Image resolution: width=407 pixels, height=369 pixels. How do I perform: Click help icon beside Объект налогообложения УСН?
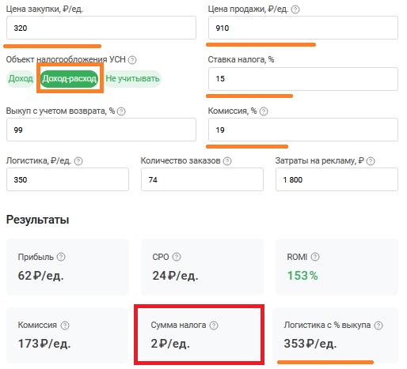point(132,60)
